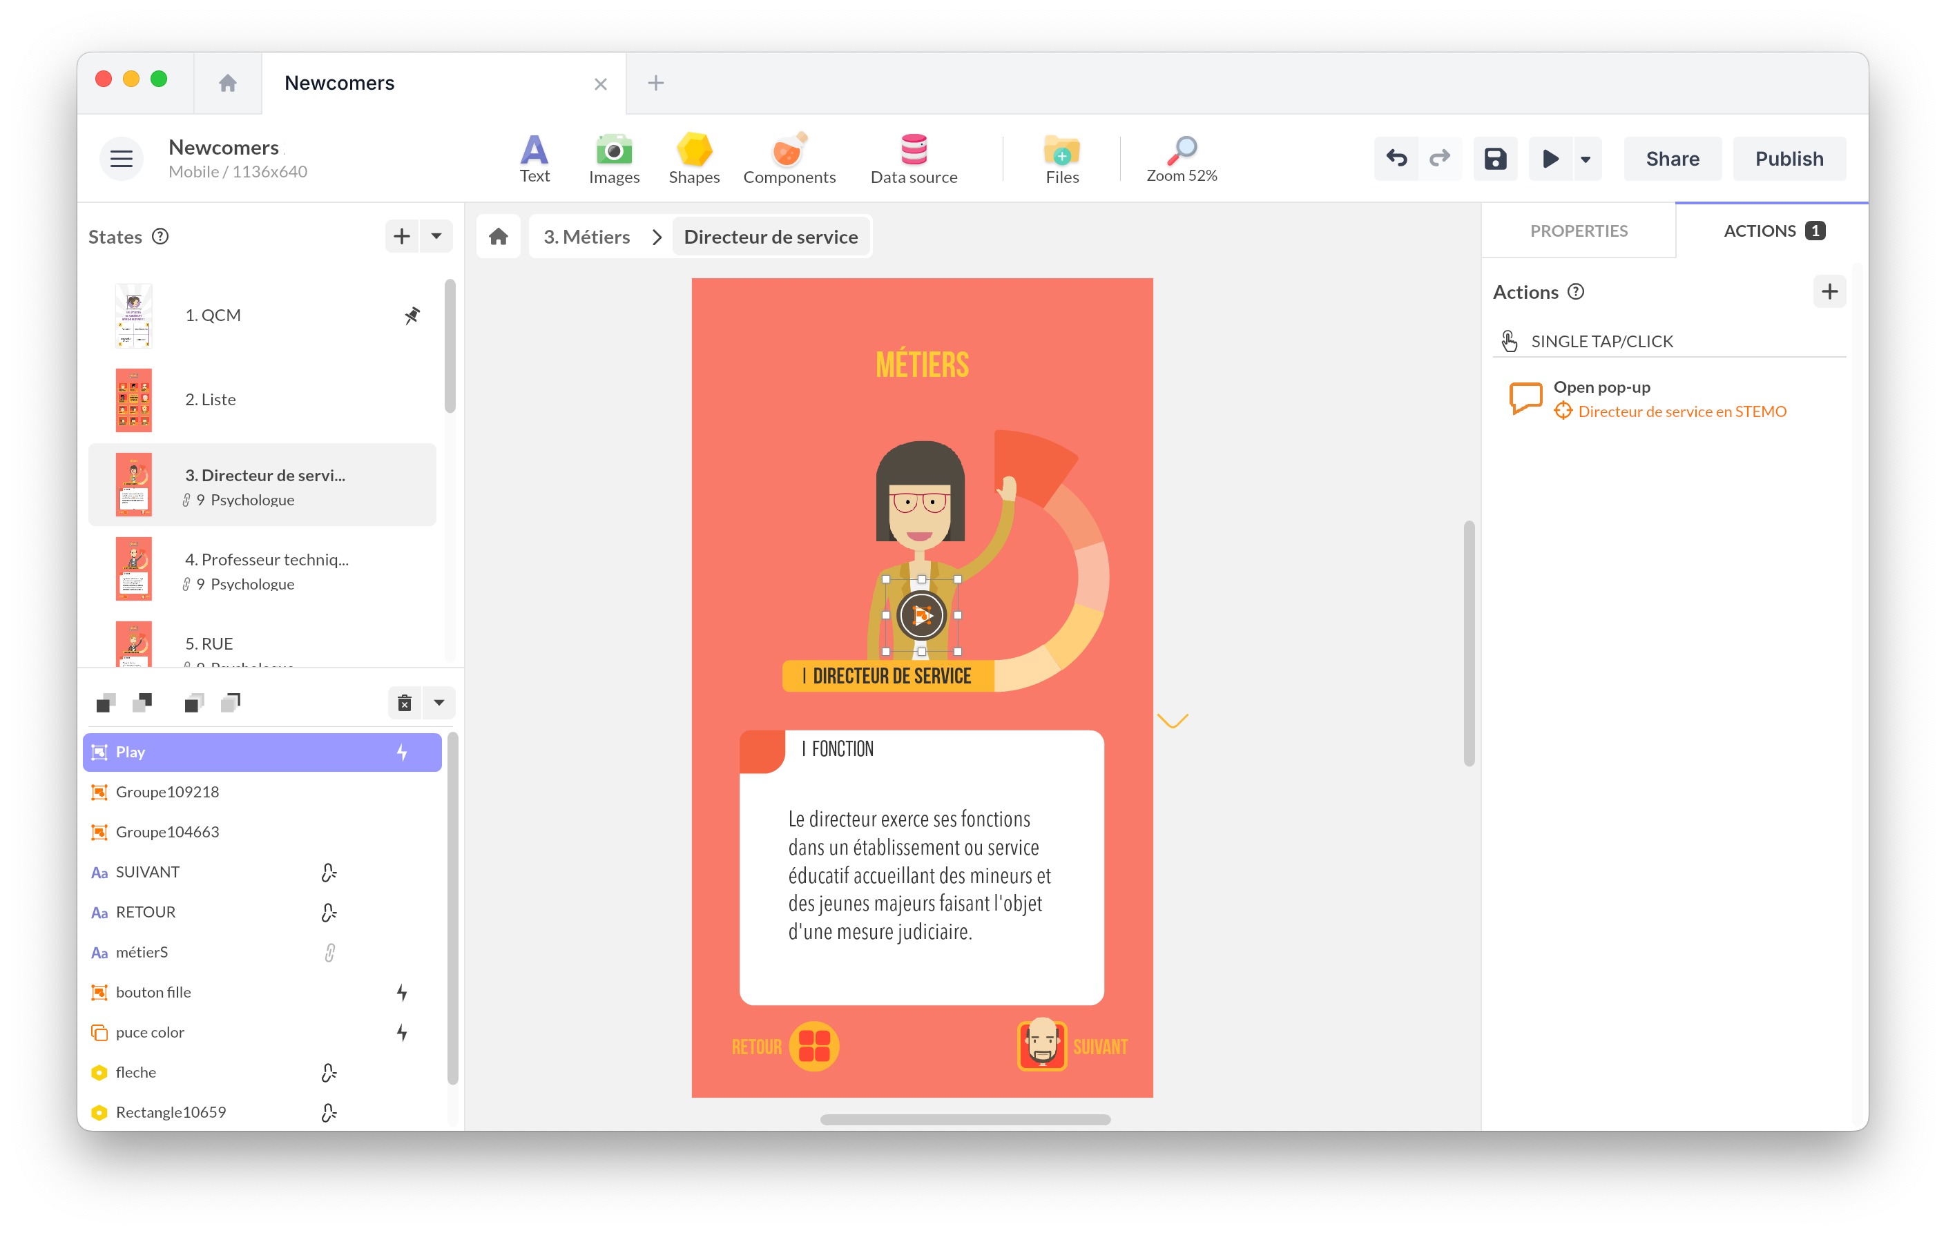Image resolution: width=1946 pixels, height=1233 pixels.
Task: Open the Components panel
Action: pos(789,158)
